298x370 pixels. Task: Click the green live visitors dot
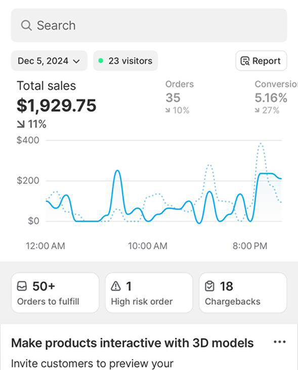tap(101, 61)
